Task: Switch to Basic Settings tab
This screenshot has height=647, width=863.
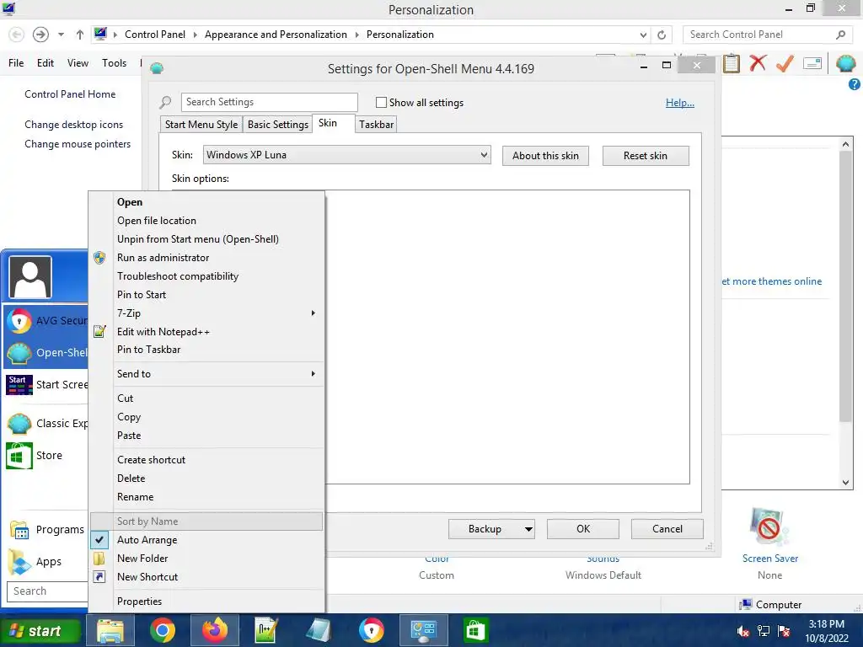Action: [x=278, y=125]
